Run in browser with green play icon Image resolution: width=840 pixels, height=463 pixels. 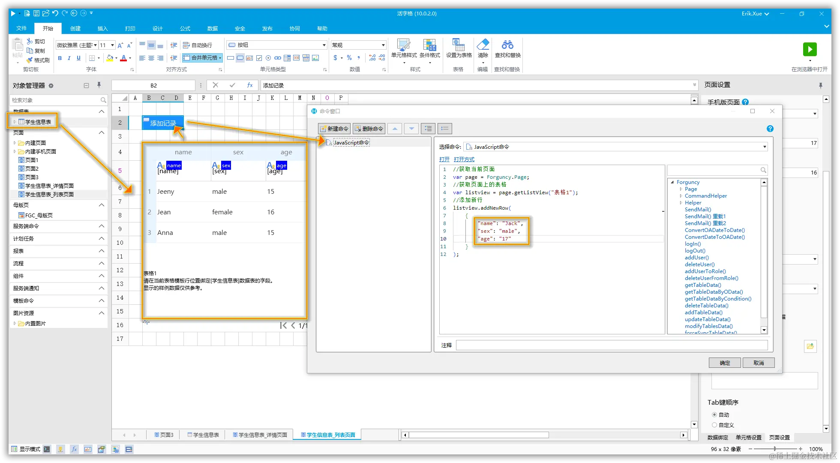pos(810,49)
